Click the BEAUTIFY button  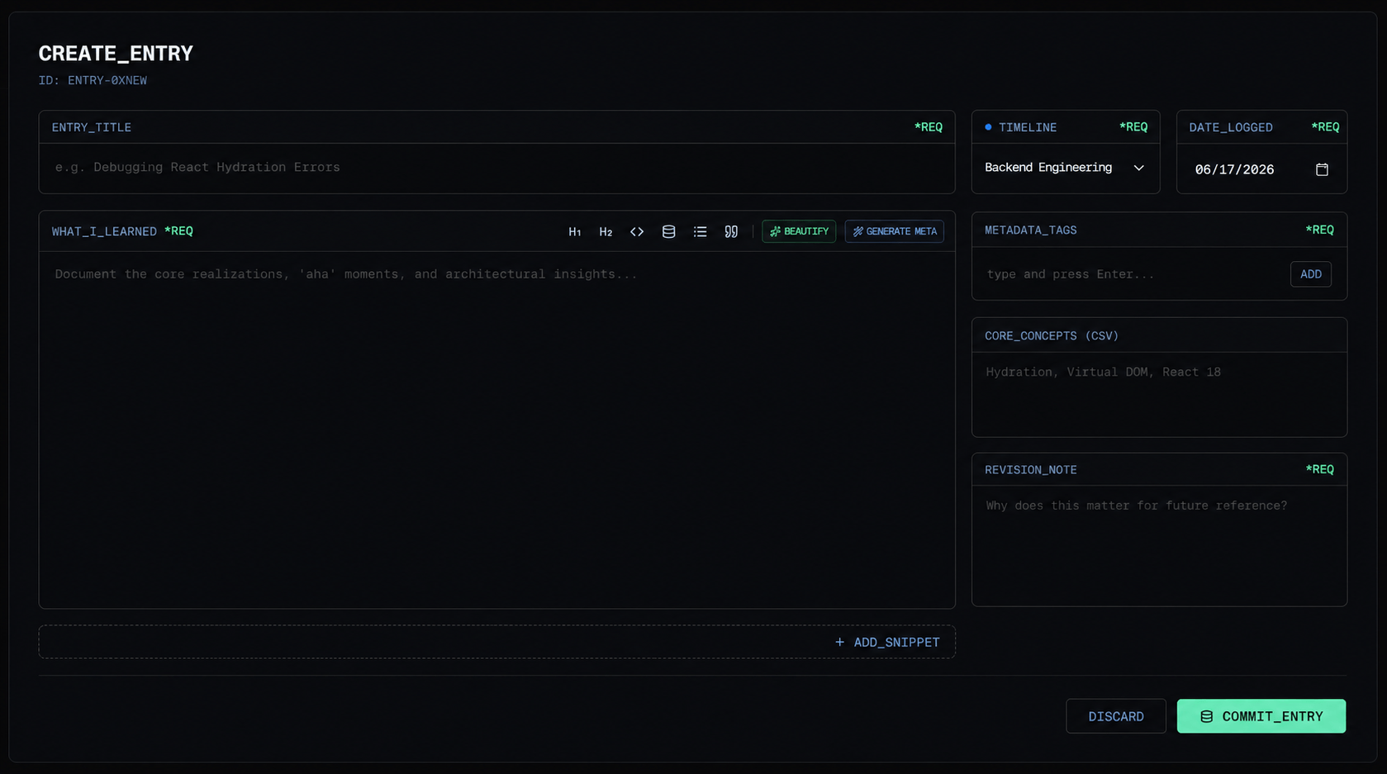pyautogui.click(x=799, y=231)
